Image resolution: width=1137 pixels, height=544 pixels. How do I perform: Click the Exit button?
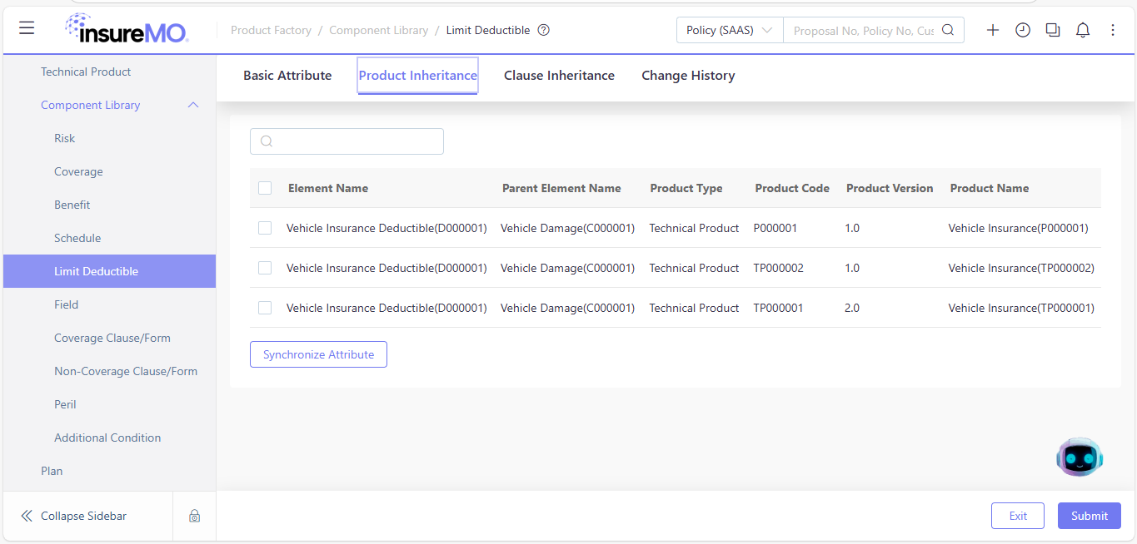[x=1018, y=516]
